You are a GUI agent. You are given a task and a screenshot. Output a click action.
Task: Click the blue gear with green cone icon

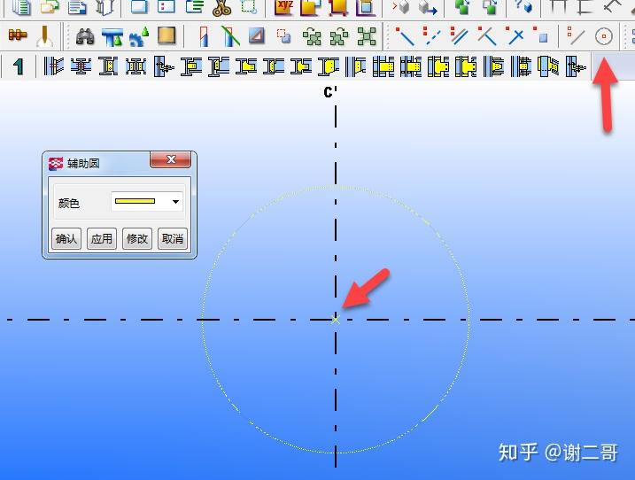(x=139, y=37)
